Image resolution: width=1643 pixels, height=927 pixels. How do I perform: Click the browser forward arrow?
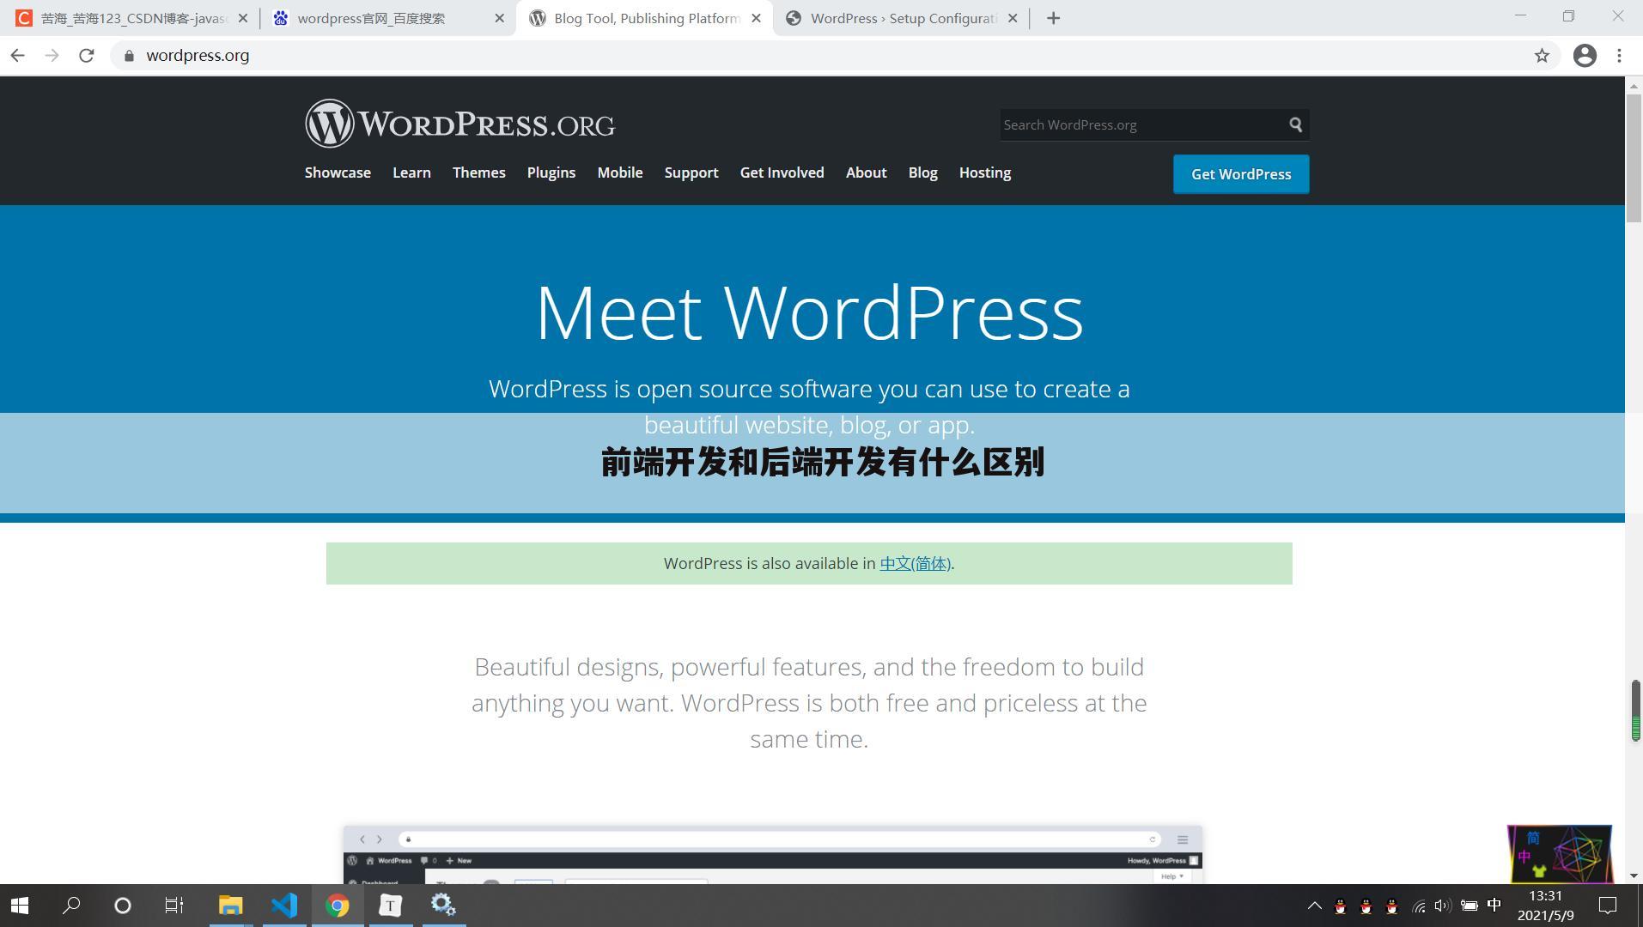pos(52,56)
